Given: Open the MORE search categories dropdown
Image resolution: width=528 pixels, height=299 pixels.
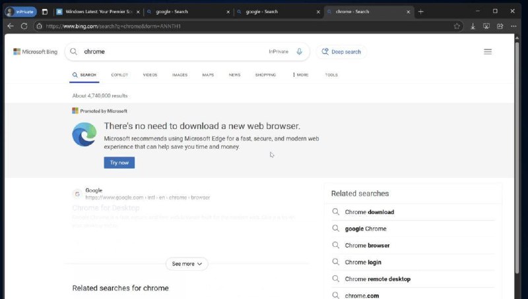Looking at the screenshot, I should [x=300, y=75].
